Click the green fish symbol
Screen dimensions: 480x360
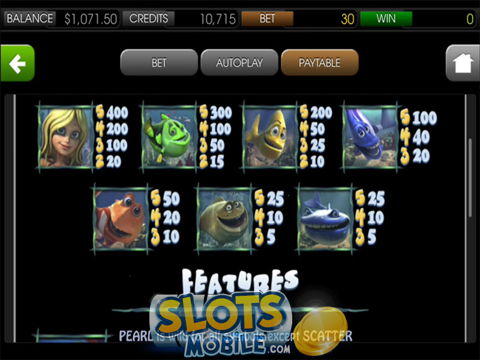tap(169, 137)
